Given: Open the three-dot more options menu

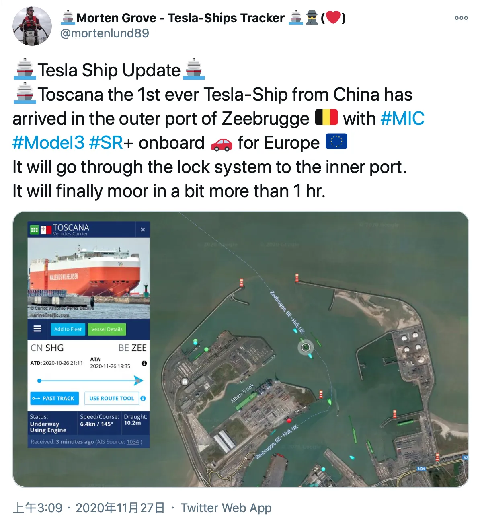Looking at the screenshot, I should (461, 18).
